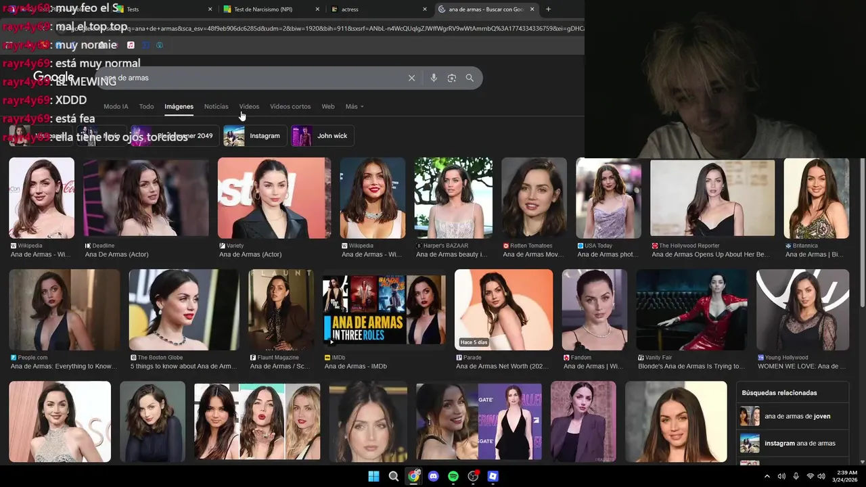Open the Flaunt Magazine image result

[281, 310]
